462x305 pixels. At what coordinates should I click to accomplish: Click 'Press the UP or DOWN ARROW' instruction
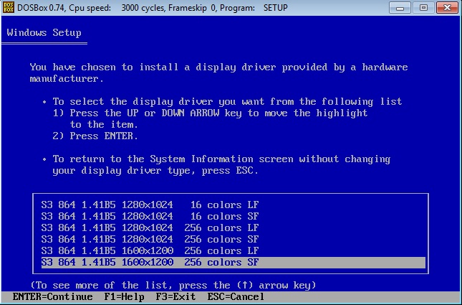(210, 113)
